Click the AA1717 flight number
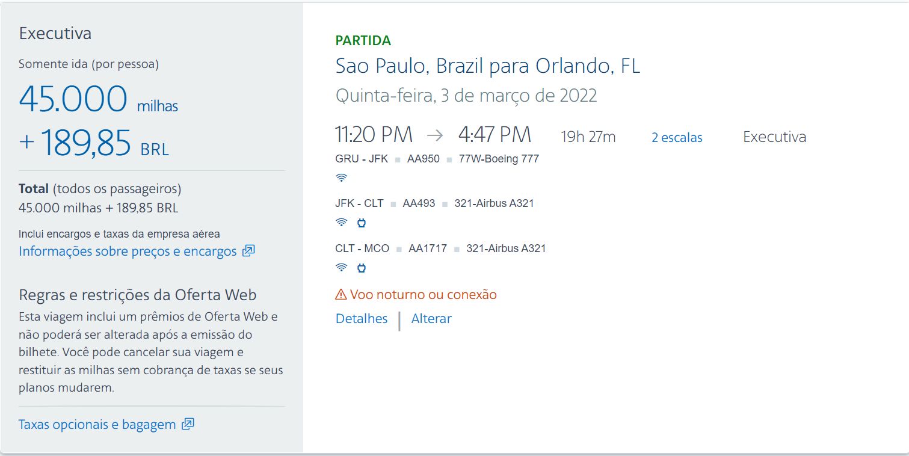909x456 pixels. [428, 248]
